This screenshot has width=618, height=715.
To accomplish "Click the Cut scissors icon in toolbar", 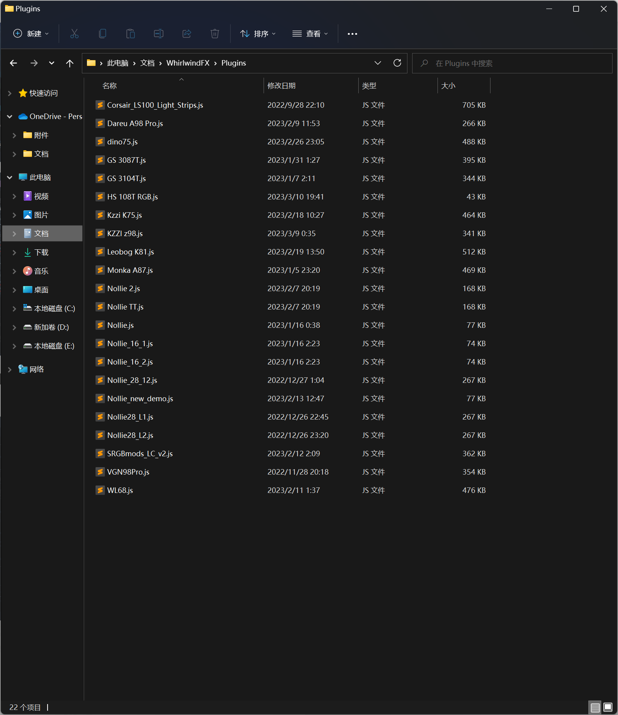I will tap(74, 34).
